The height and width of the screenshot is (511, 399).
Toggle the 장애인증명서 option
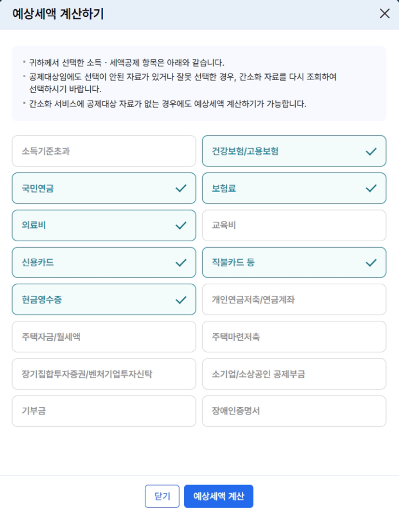click(294, 411)
